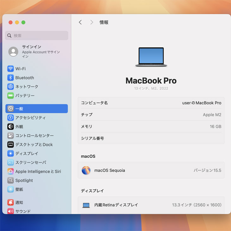Click the メモリ label

(87, 126)
